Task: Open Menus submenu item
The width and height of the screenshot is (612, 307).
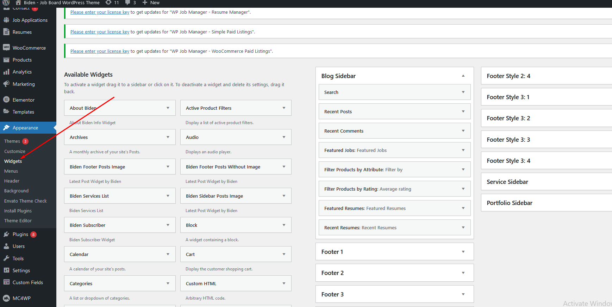Action: pyautogui.click(x=11, y=171)
